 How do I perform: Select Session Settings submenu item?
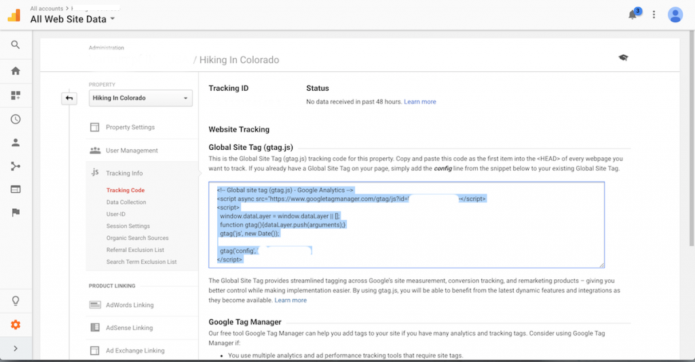pos(128,226)
